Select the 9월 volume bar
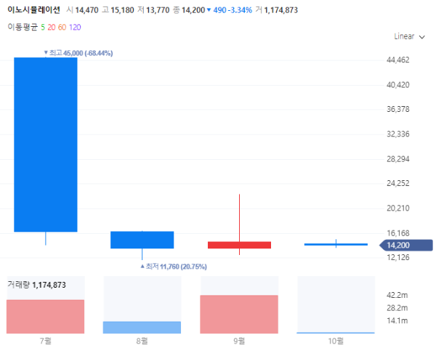Screen dimensions: 436x356 pyautogui.click(x=239, y=315)
